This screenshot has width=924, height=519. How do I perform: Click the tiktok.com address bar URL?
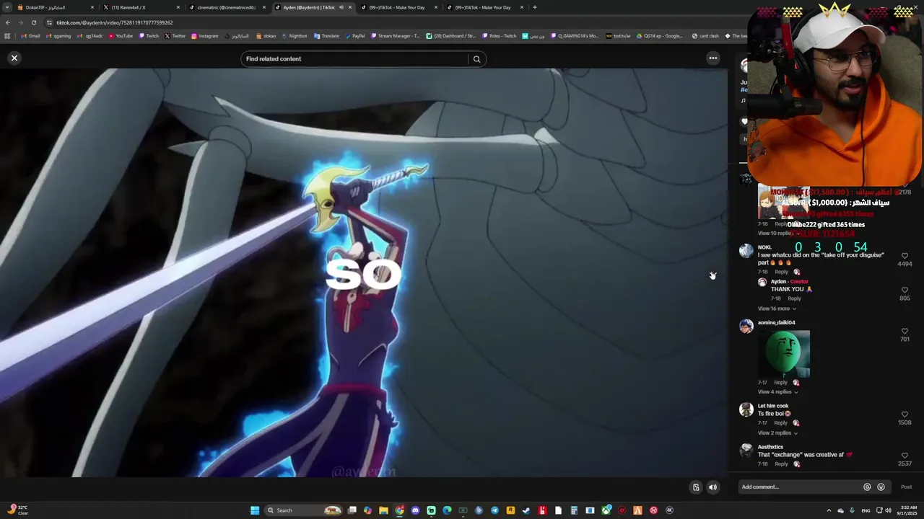(x=114, y=22)
